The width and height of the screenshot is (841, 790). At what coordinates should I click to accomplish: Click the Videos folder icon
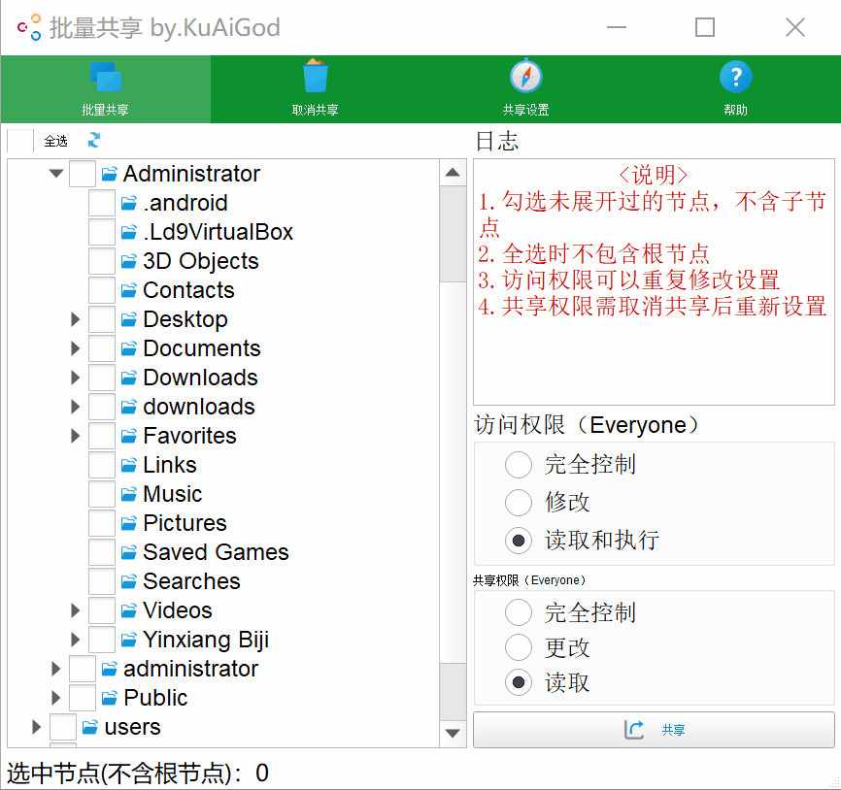click(128, 609)
